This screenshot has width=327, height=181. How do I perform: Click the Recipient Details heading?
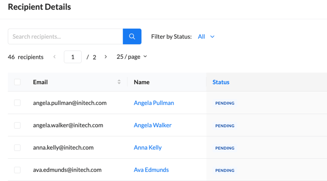click(39, 7)
